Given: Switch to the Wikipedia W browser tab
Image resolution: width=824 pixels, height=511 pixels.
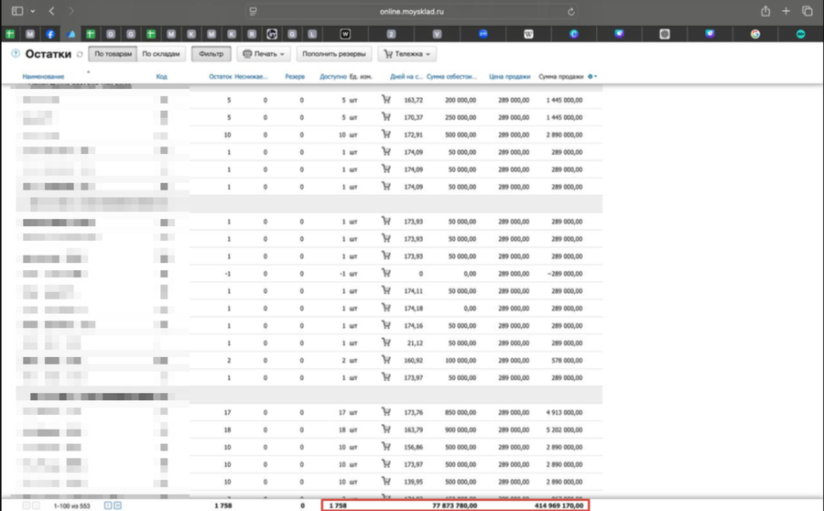Looking at the screenshot, I should 528,34.
